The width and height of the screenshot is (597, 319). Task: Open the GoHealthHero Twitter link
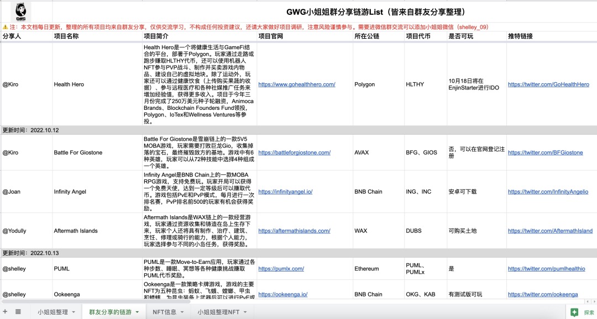pos(548,84)
